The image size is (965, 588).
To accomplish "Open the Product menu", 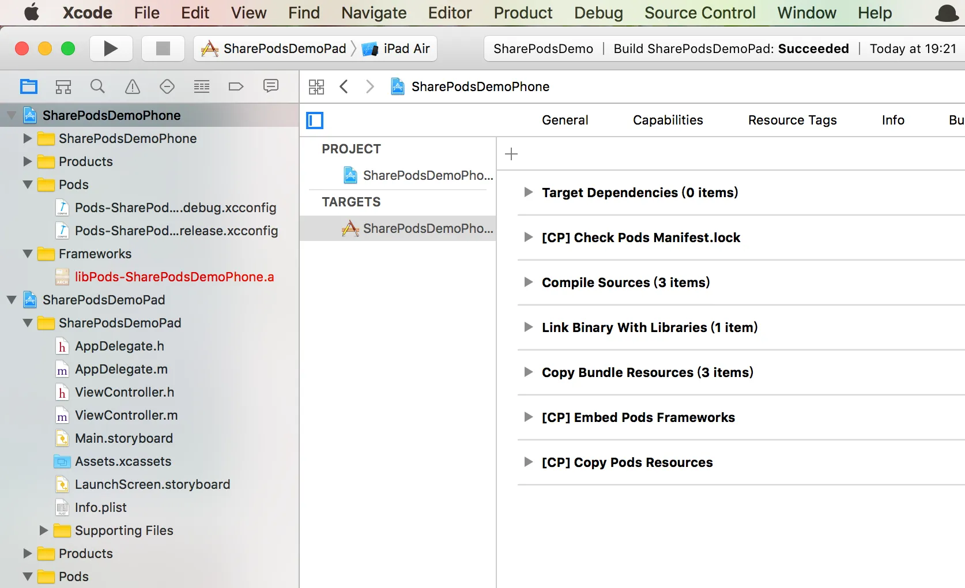I will (x=523, y=13).
